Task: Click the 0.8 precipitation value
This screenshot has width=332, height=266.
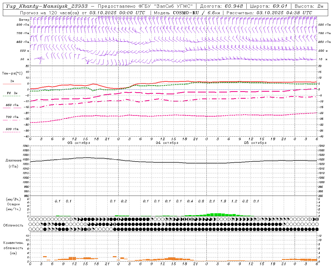Action: pos(201,201)
